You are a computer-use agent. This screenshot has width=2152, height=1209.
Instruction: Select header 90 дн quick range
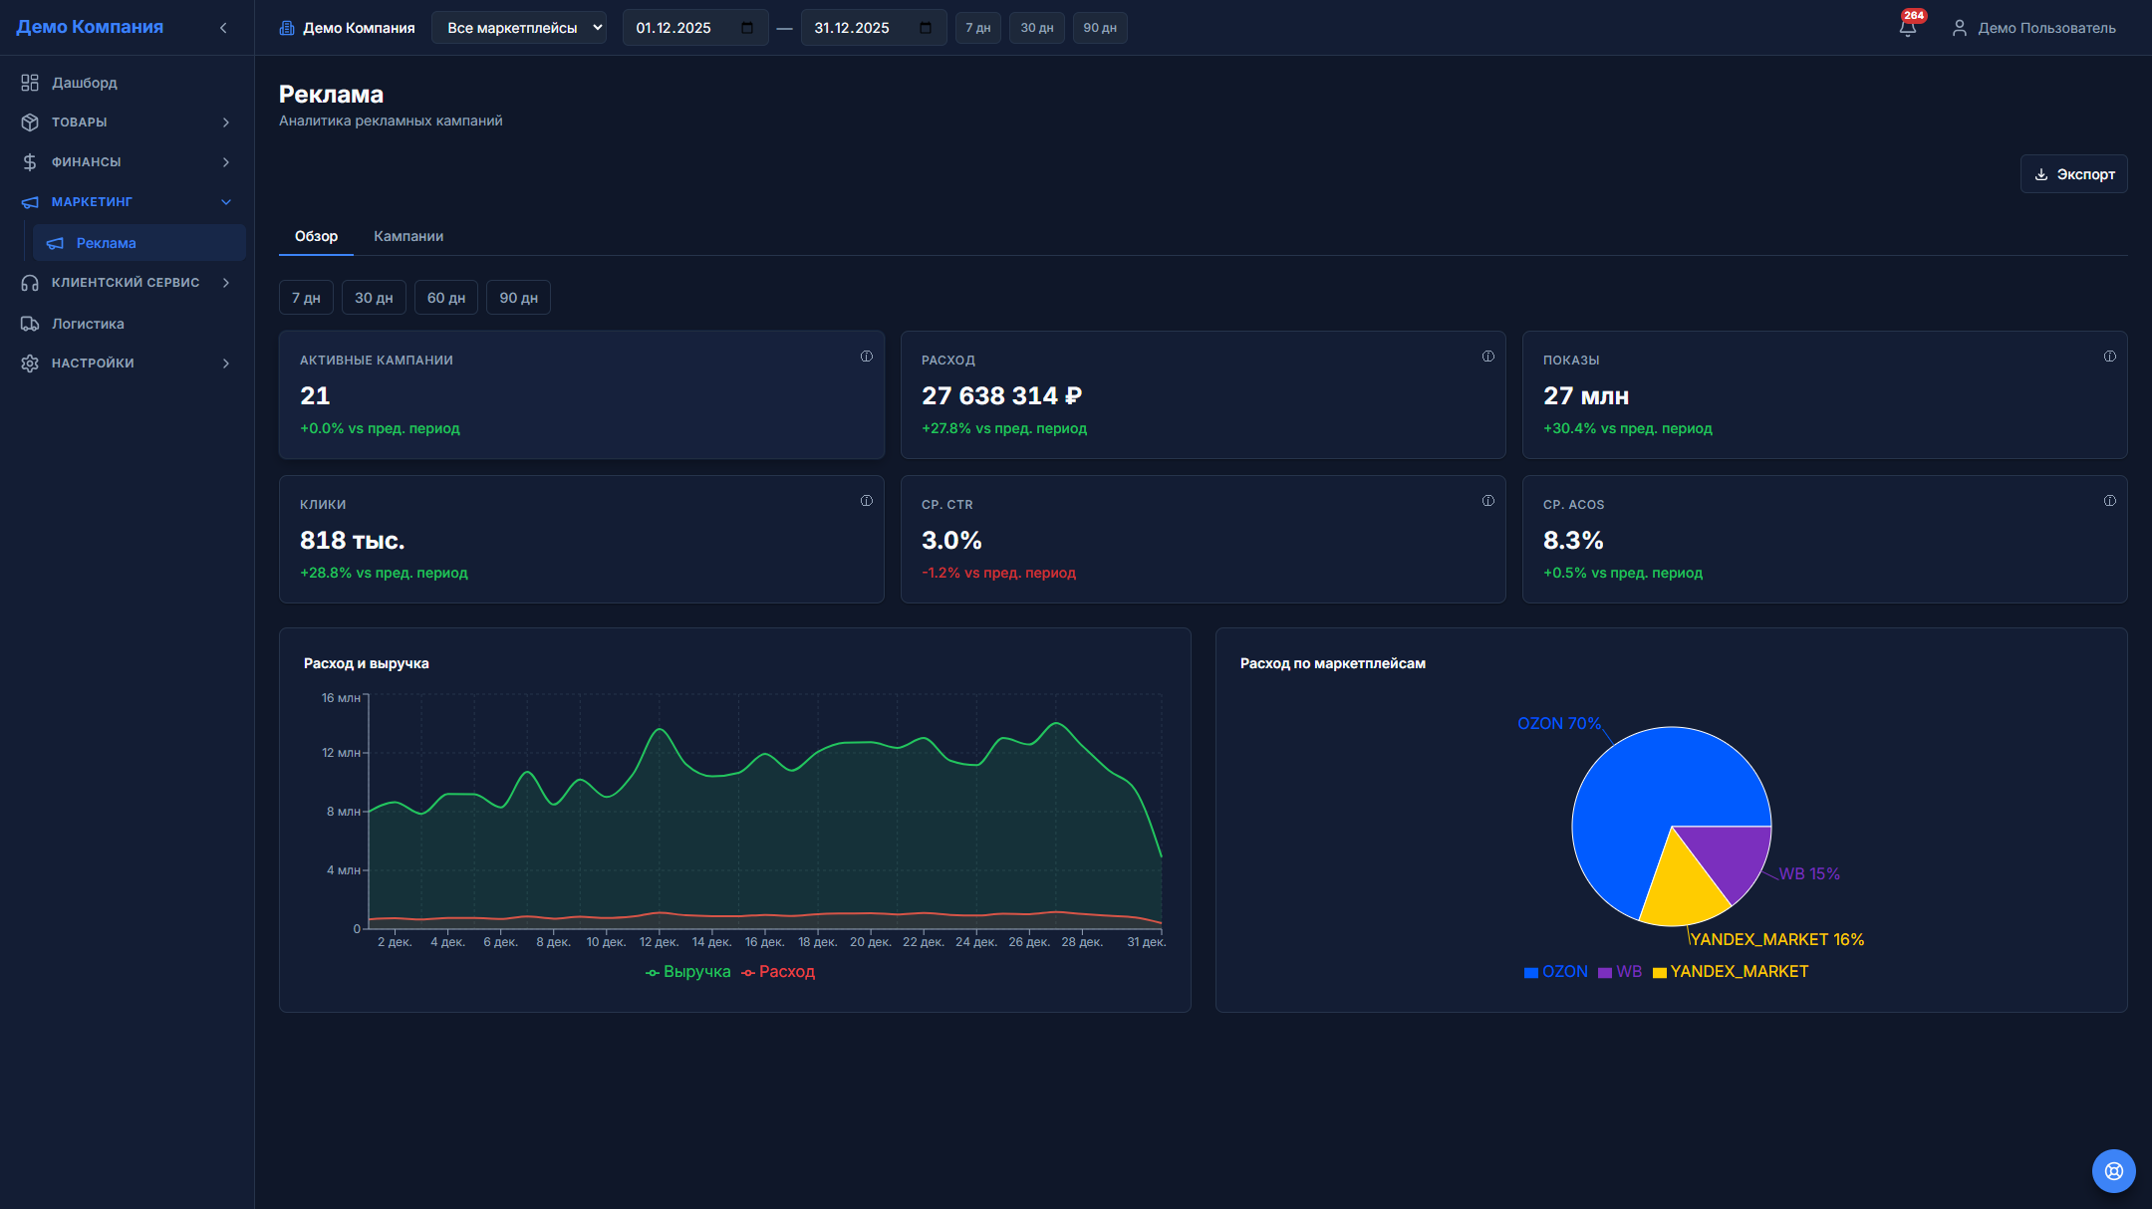(1100, 28)
